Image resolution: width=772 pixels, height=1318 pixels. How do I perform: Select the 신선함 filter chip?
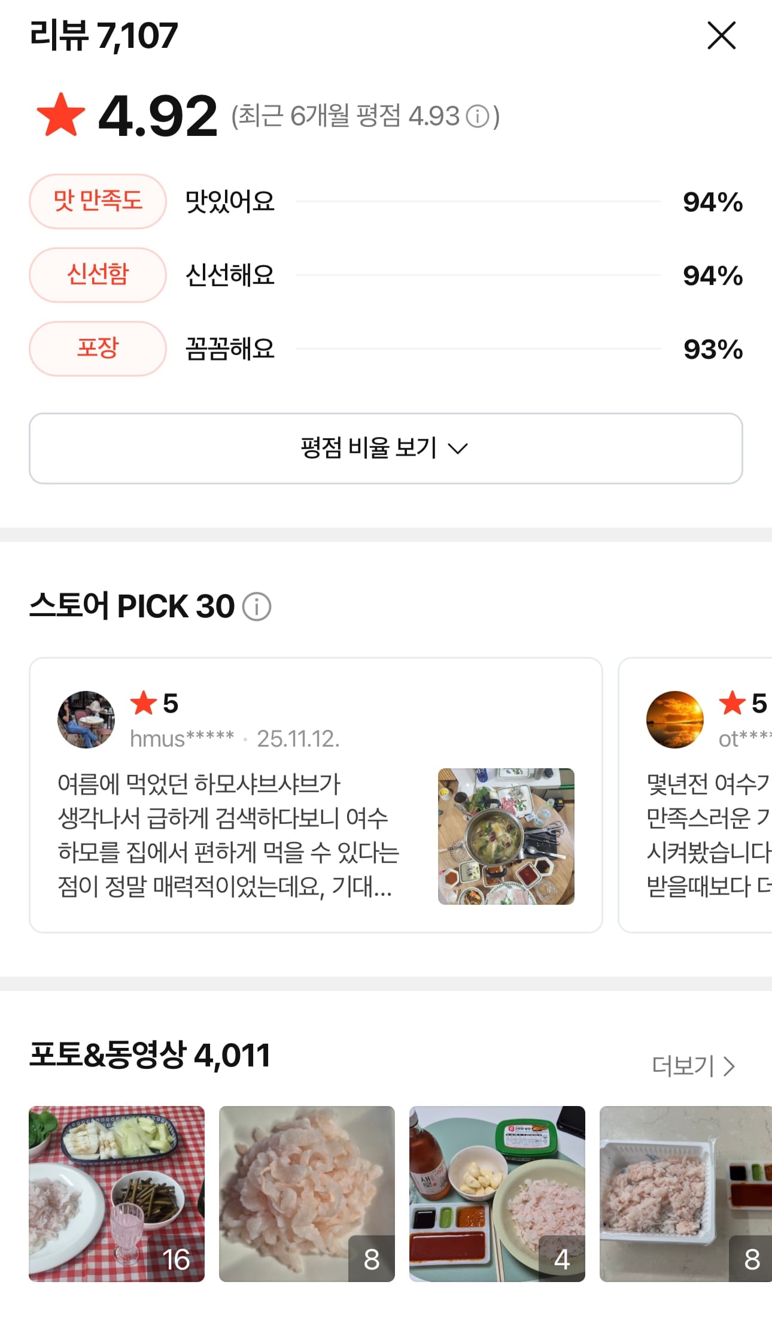(x=98, y=275)
